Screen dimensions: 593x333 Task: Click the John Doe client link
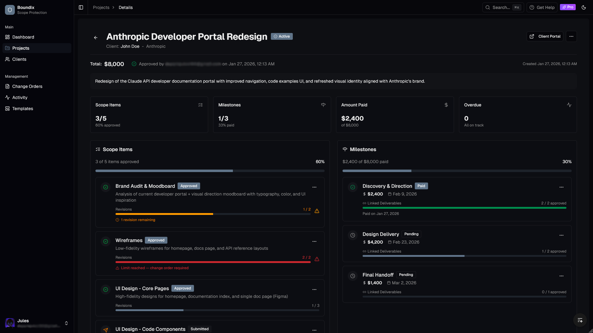click(130, 46)
